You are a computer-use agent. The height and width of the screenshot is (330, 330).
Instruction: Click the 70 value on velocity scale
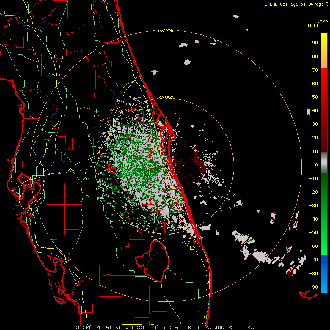point(315,70)
